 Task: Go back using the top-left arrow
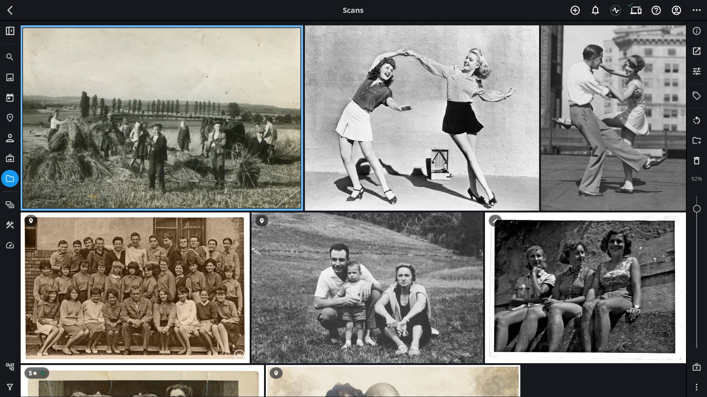10,10
